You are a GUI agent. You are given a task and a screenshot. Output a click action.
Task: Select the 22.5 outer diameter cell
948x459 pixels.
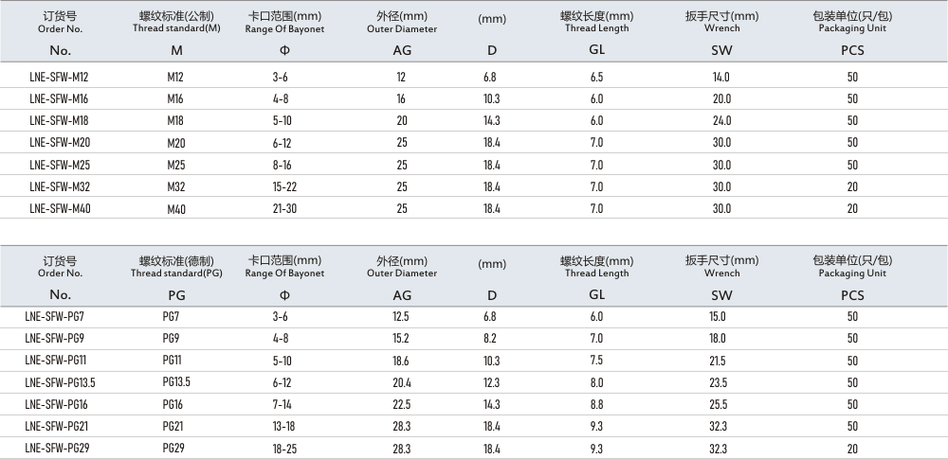pyautogui.click(x=402, y=404)
